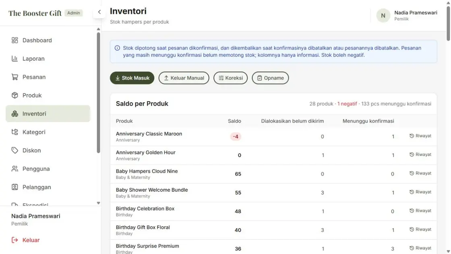This screenshot has height=254, width=451.
Task: Select the Kategori menu item
Action: tap(48, 132)
